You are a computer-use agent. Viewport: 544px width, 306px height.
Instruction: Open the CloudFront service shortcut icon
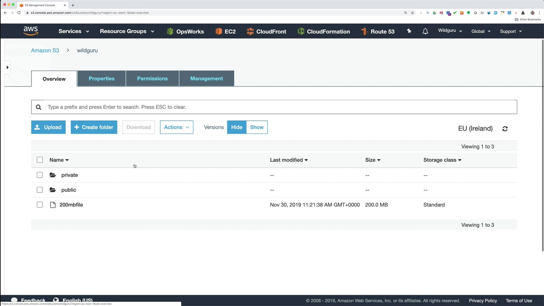click(250, 31)
